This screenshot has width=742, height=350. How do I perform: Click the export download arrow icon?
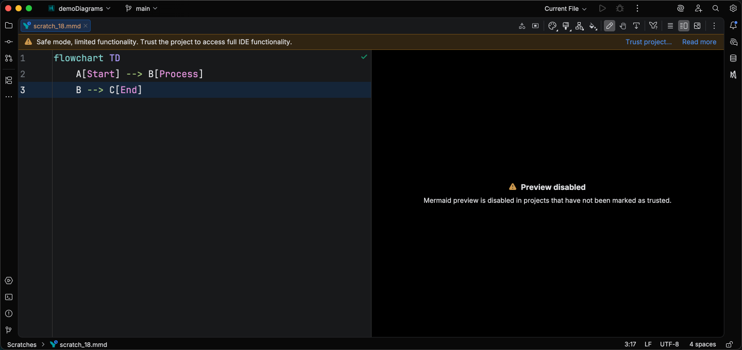click(636, 26)
